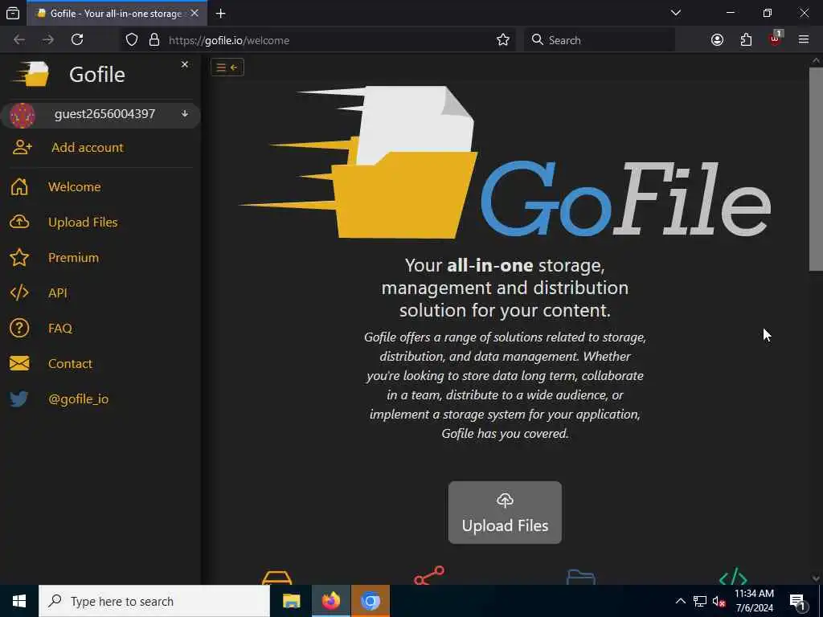823x617 pixels.
Task: Click the Firefox taskbar icon
Action: (330, 601)
